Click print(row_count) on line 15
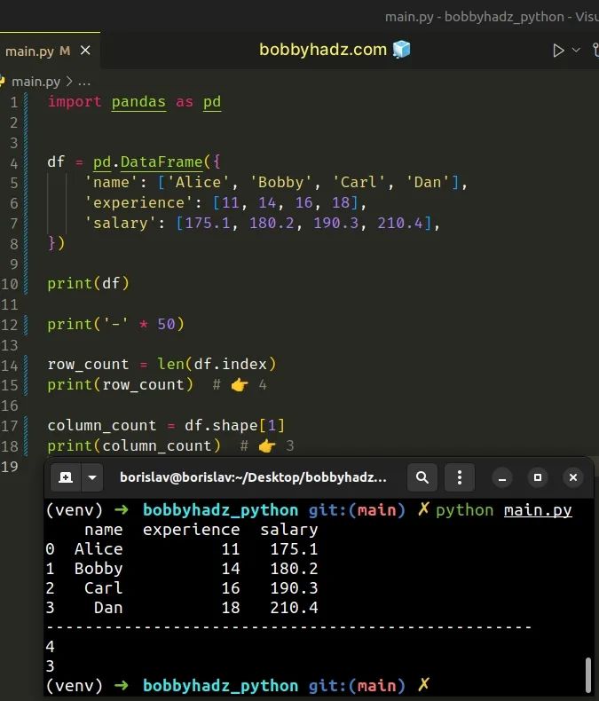The width and height of the screenshot is (599, 701). click(x=121, y=385)
